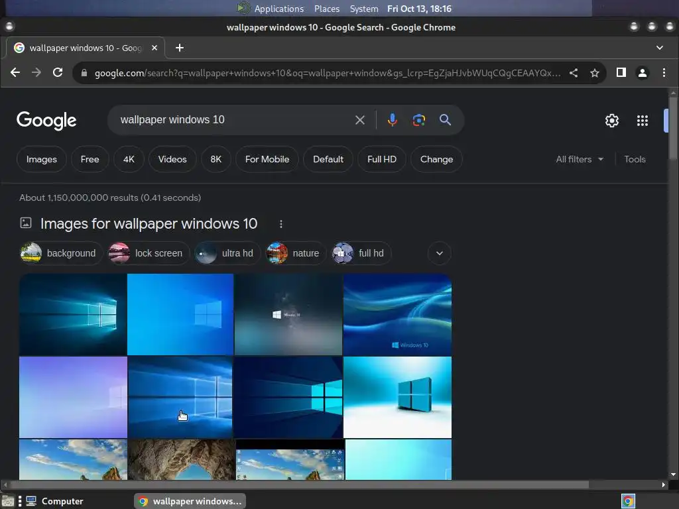The height and width of the screenshot is (509, 679).
Task: Apply the 4K filter chip
Action: point(129,159)
